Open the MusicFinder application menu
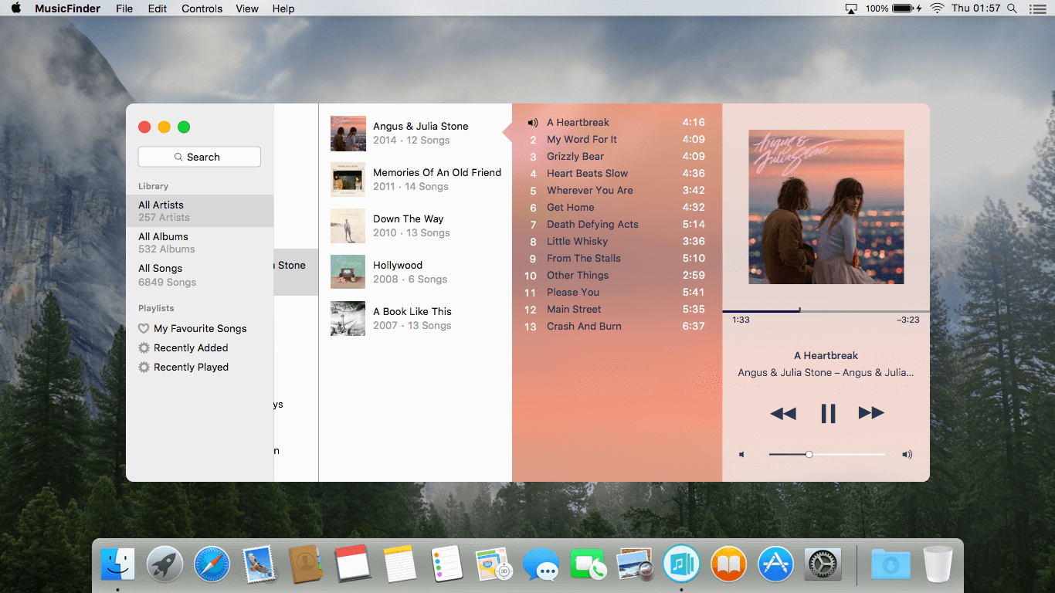 click(x=67, y=8)
